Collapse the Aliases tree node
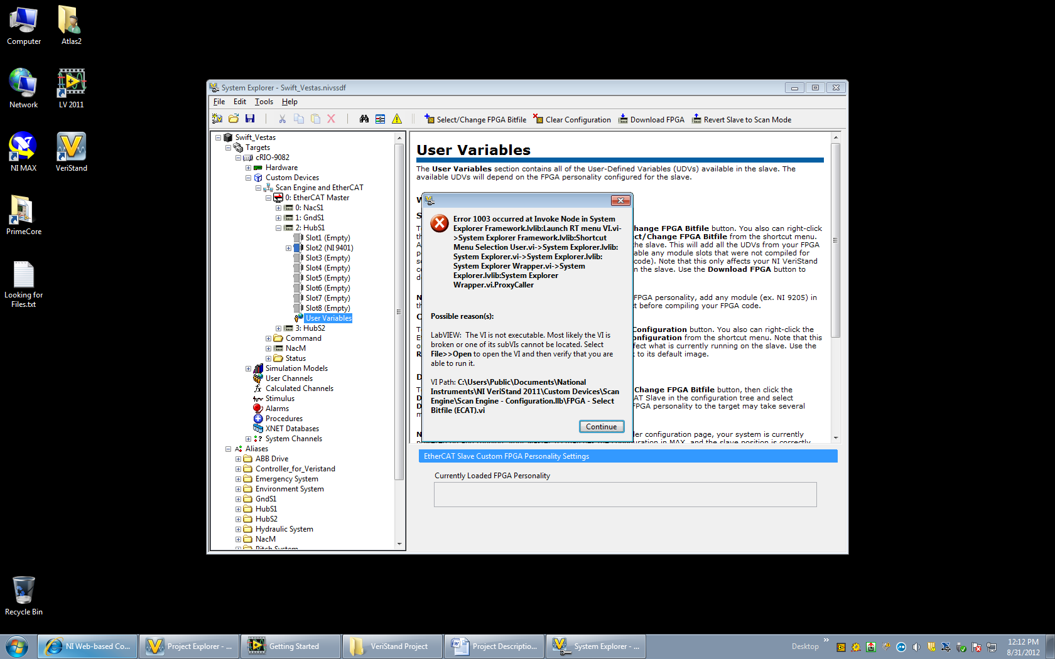 pos(228,449)
